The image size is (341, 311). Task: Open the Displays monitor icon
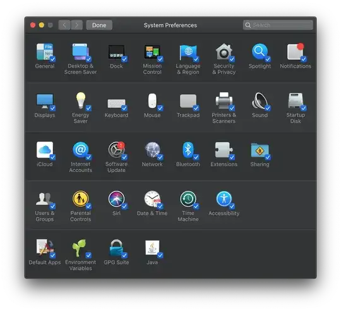(x=45, y=101)
